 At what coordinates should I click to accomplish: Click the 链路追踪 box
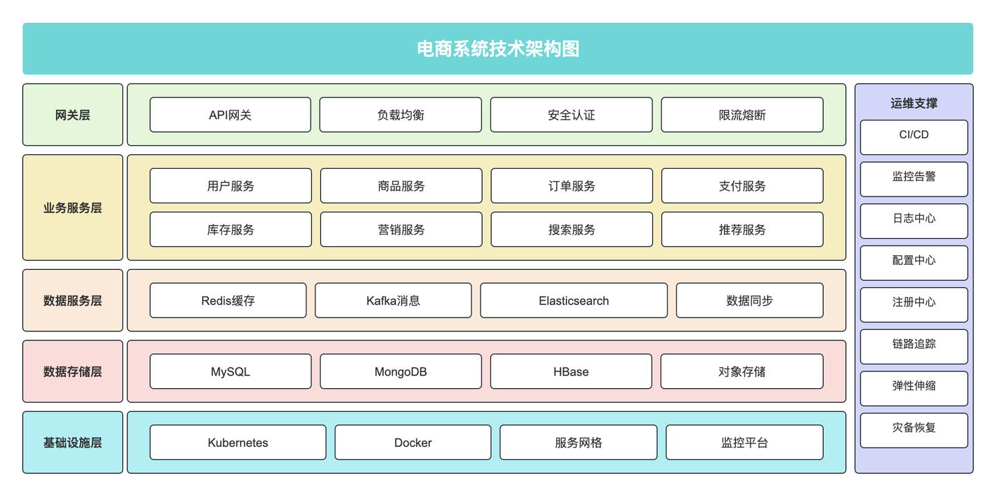pyautogui.click(x=914, y=347)
